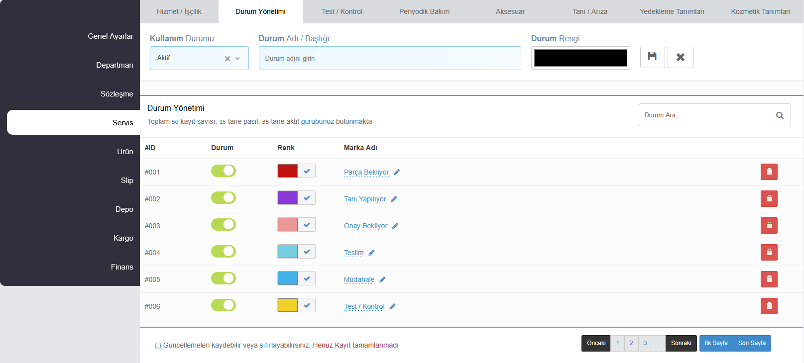Open Departman in sidebar
Viewport: 804px width, 363px height.
click(x=115, y=65)
